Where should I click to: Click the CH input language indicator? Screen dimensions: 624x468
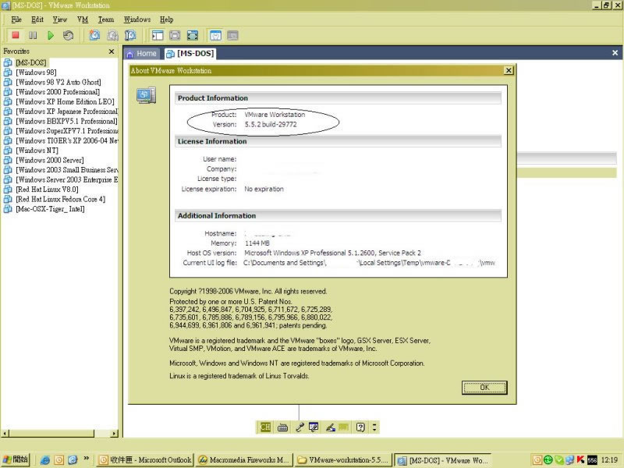click(x=265, y=427)
